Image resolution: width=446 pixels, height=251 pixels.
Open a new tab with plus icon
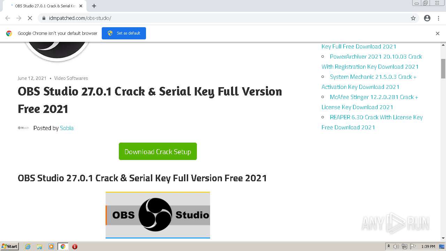pyautogui.click(x=94, y=6)
